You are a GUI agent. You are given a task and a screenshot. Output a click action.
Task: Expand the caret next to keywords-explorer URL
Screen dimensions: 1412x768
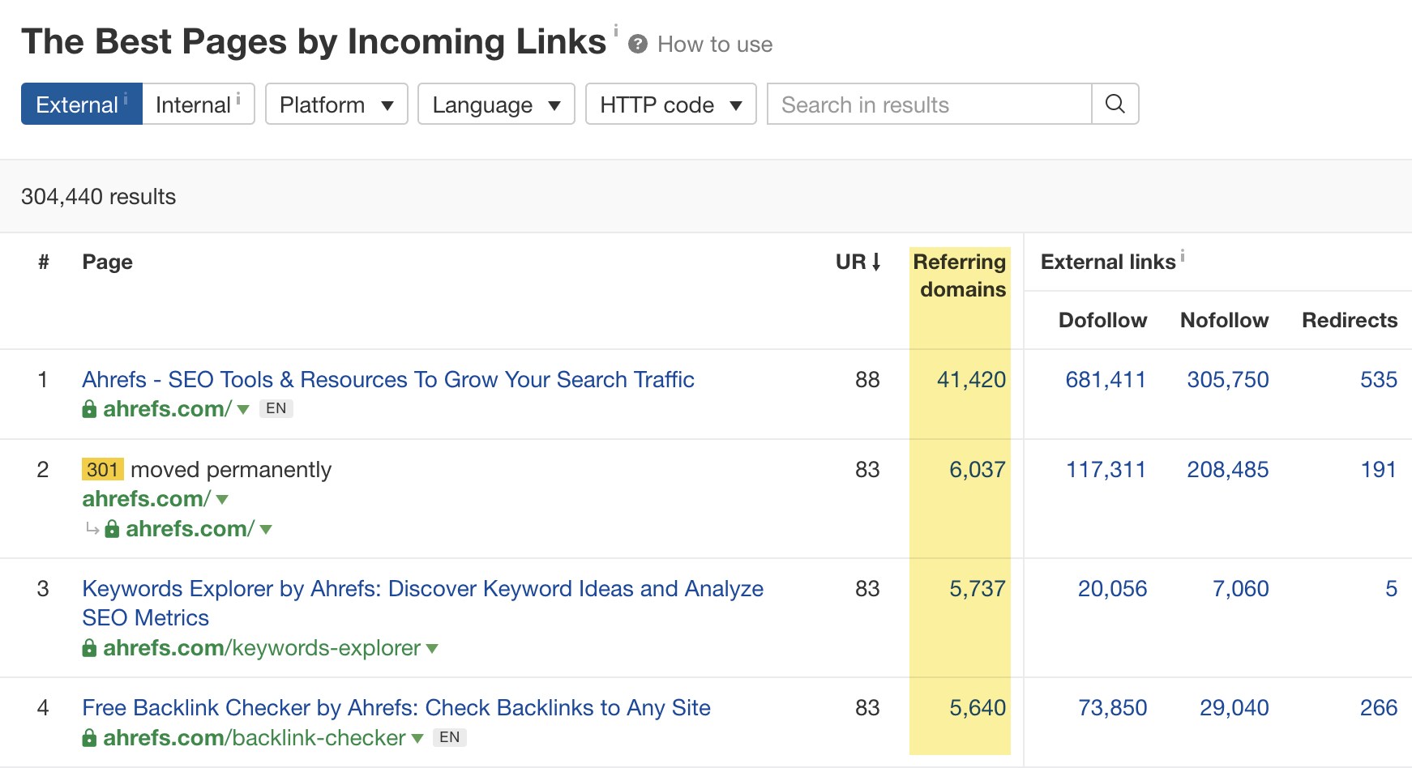(x=433, y=648)
